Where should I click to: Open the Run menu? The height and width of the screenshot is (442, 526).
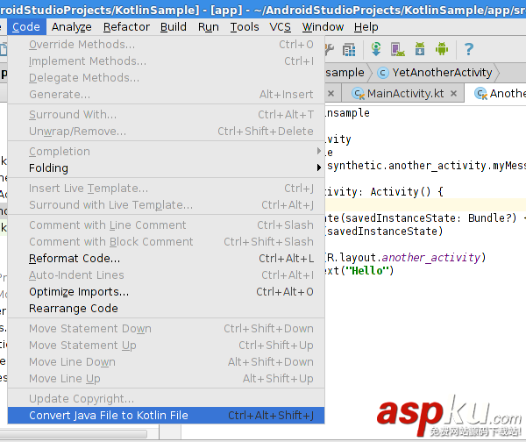(x=209, y=27)
